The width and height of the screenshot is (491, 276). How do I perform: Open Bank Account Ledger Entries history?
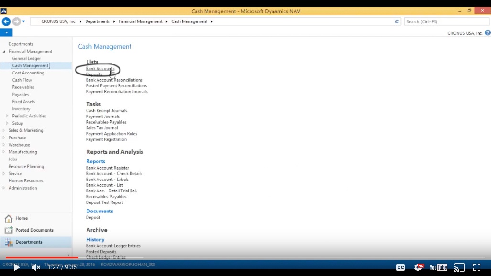pyautogui.click(x=113, y=246)
